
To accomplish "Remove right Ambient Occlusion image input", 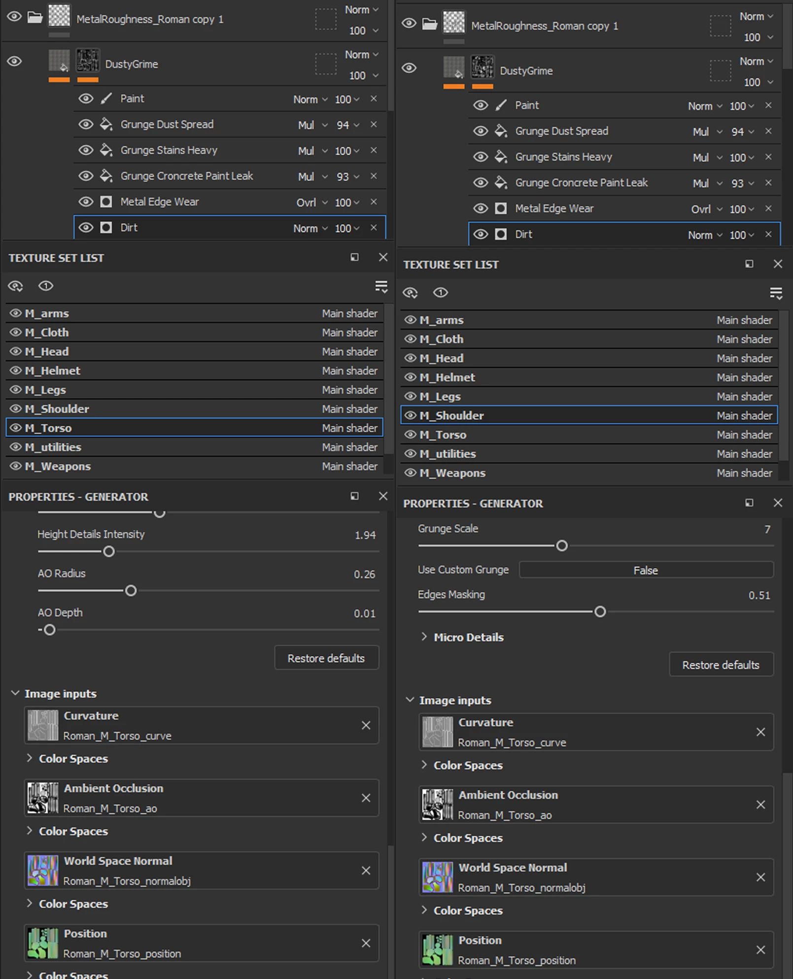I will click(760, 805).
